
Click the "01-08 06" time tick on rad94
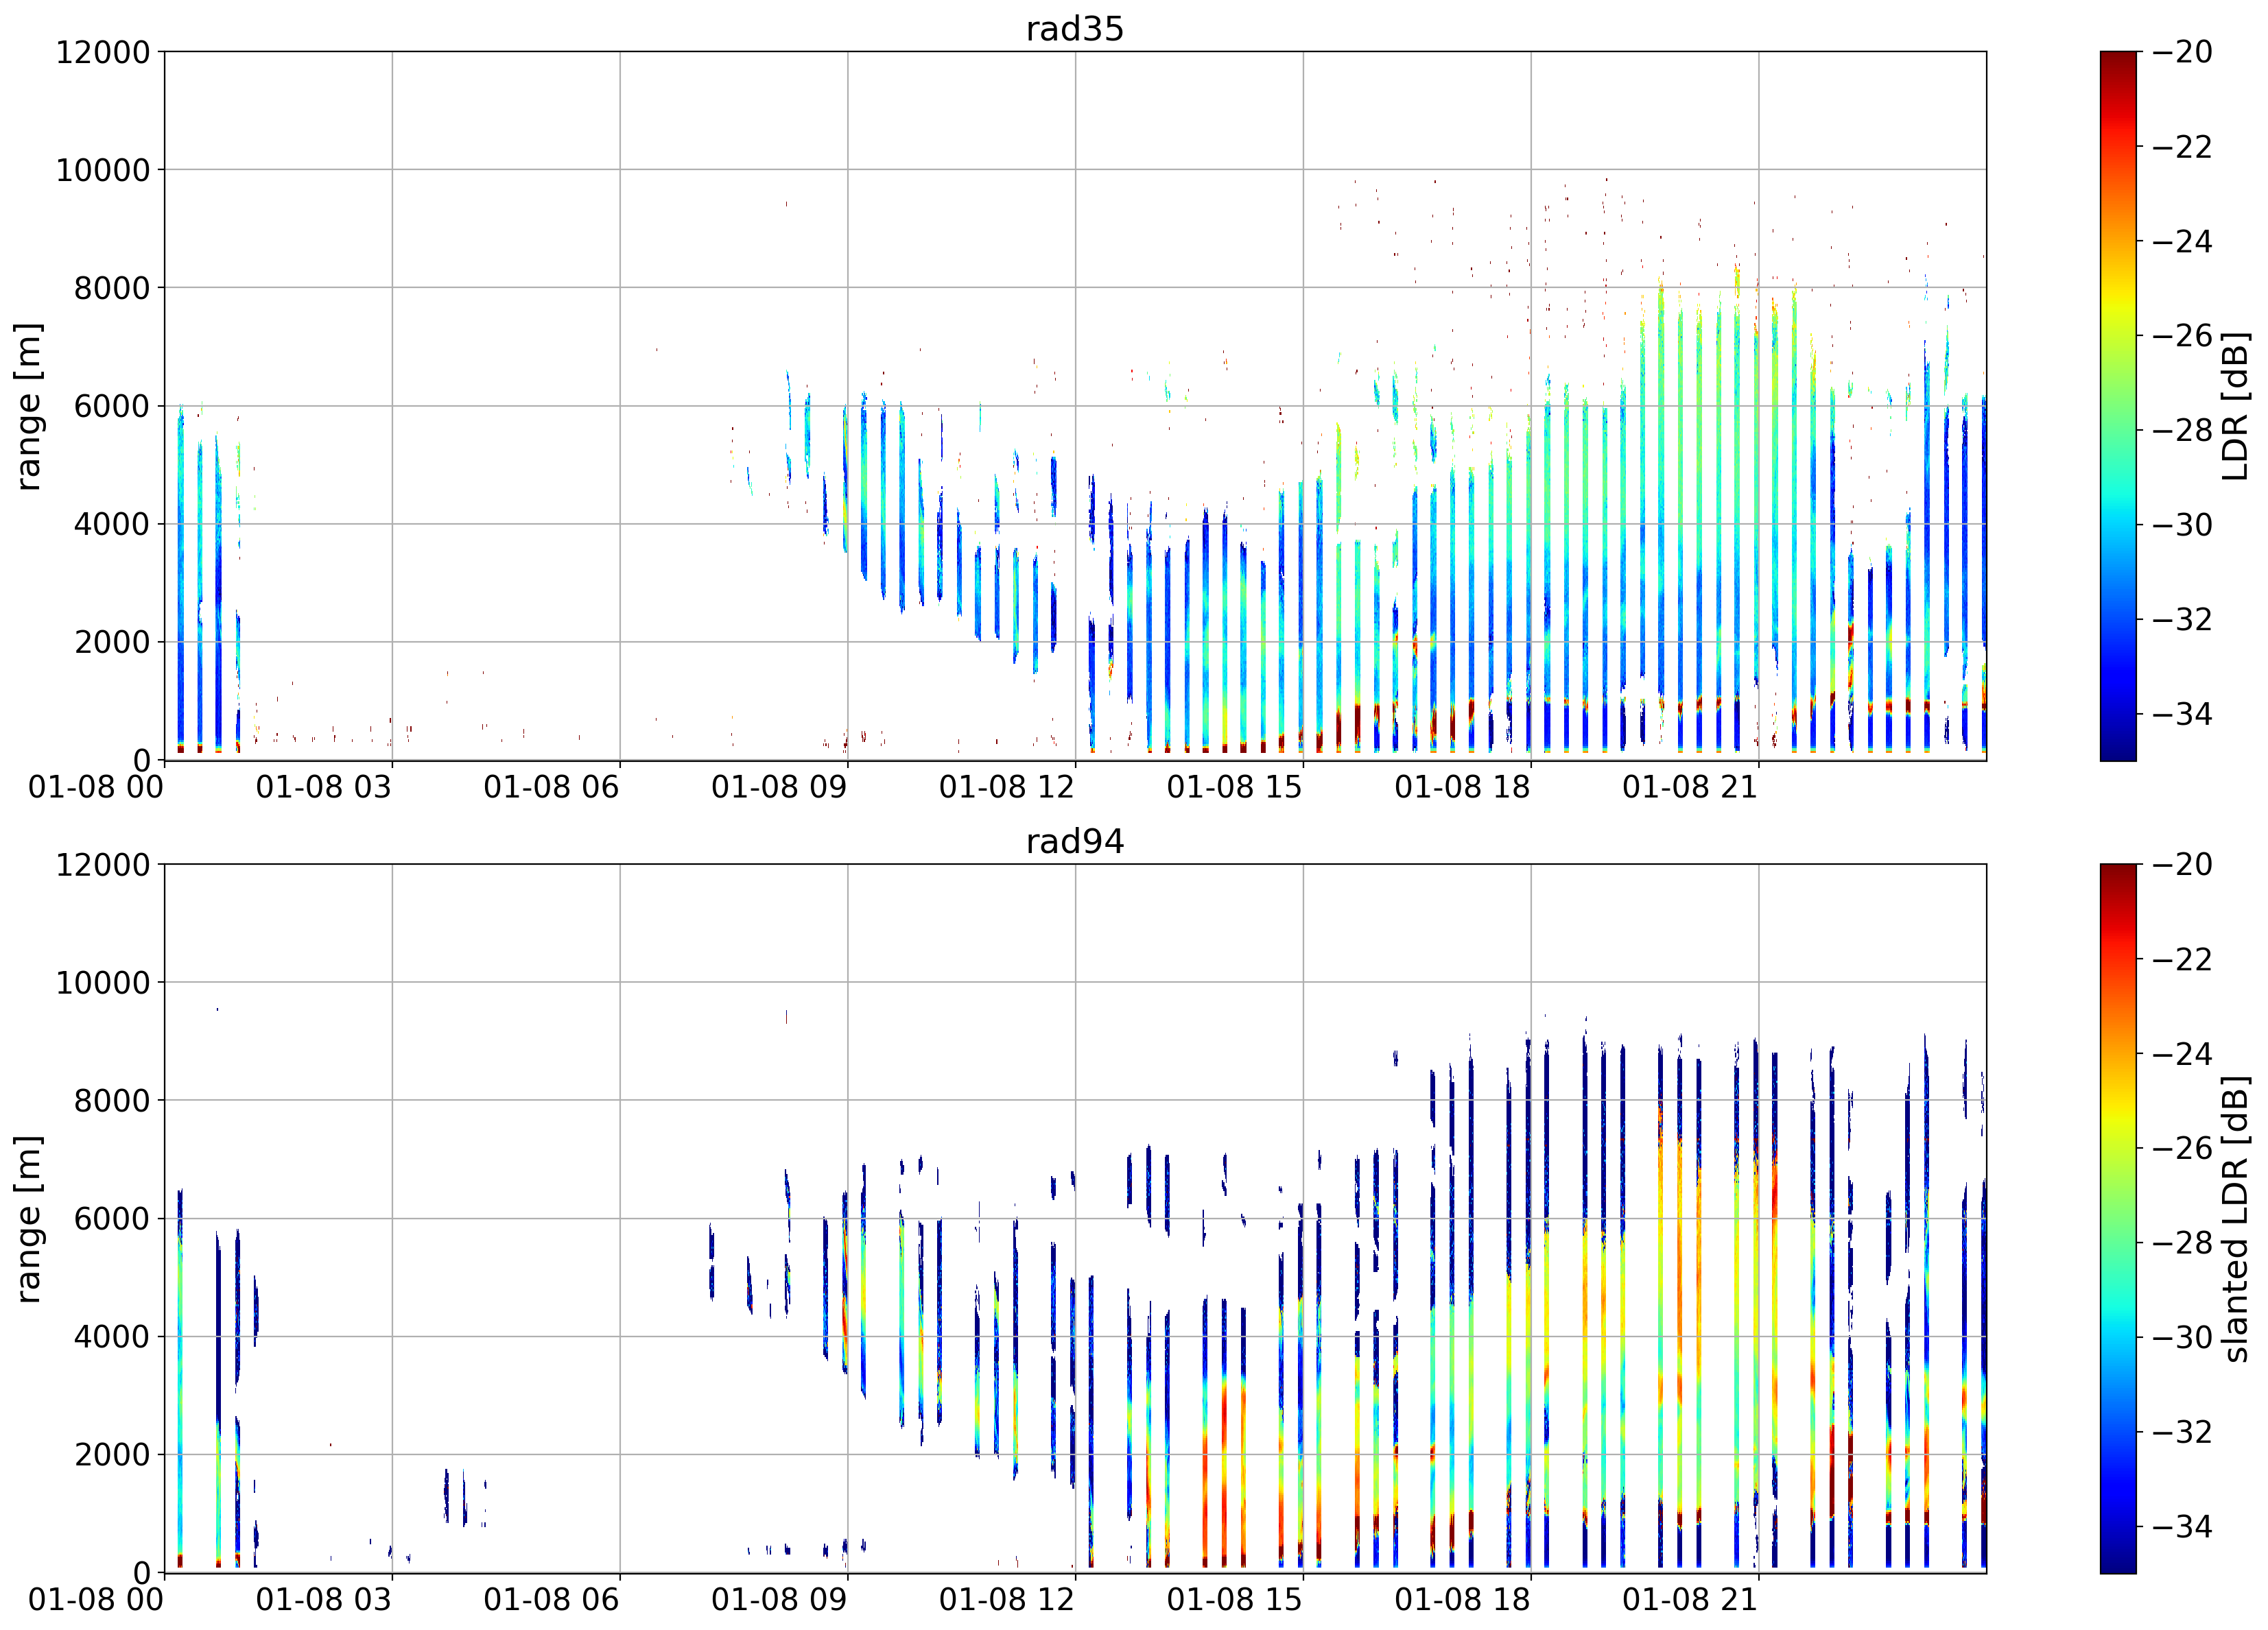click(x=552, y=1600)
